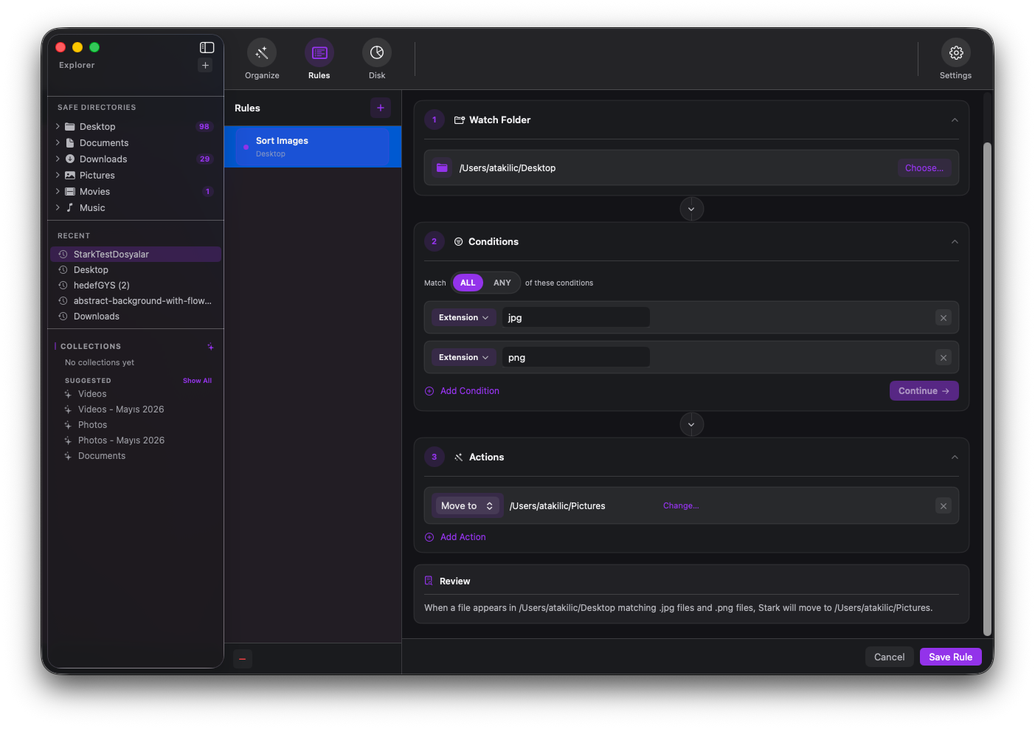Image resolution: width=1035 pixels, height=729 pixels.
Task: Open Desktop in Safe Directories
Action: 97,127
